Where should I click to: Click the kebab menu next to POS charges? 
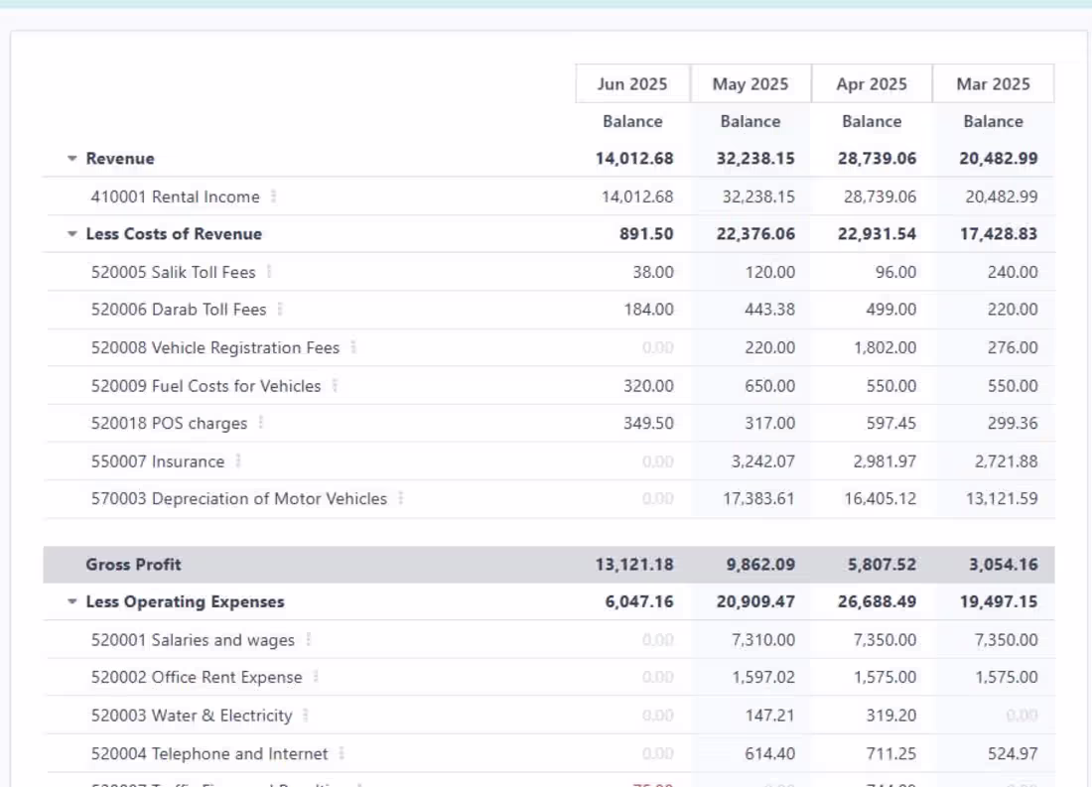260,423
